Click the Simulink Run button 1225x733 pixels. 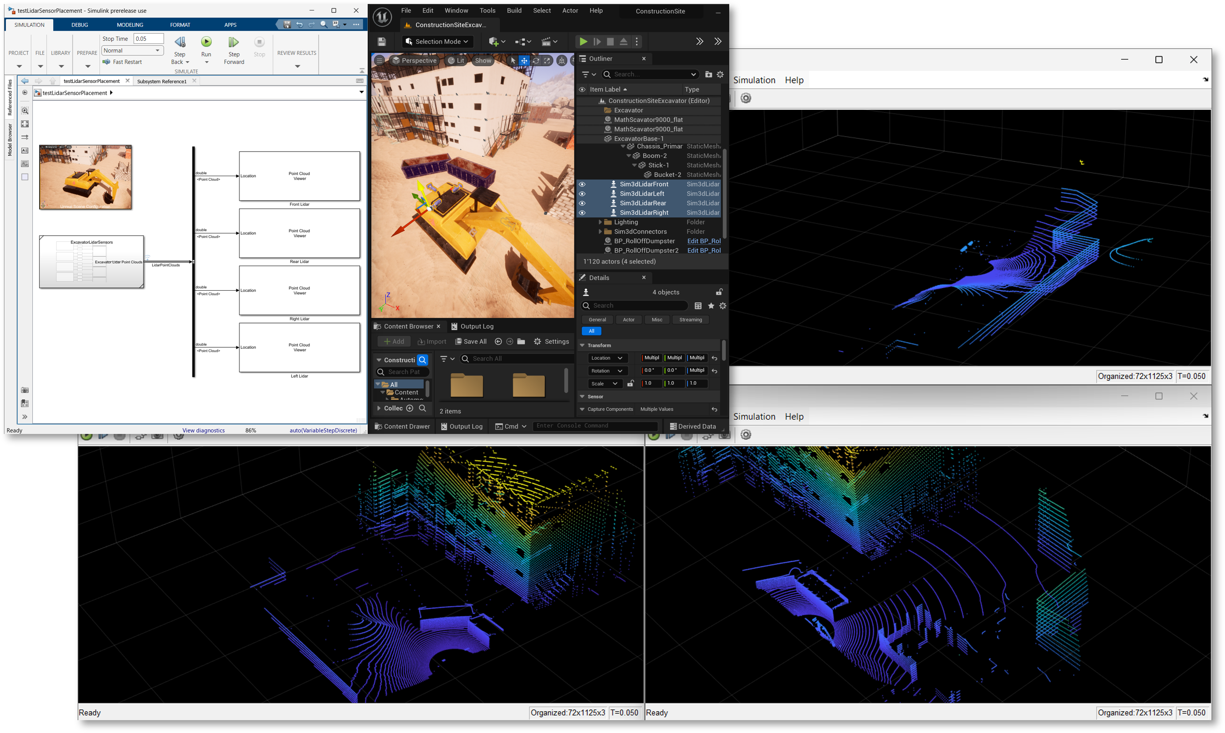(x=206, y=43)
